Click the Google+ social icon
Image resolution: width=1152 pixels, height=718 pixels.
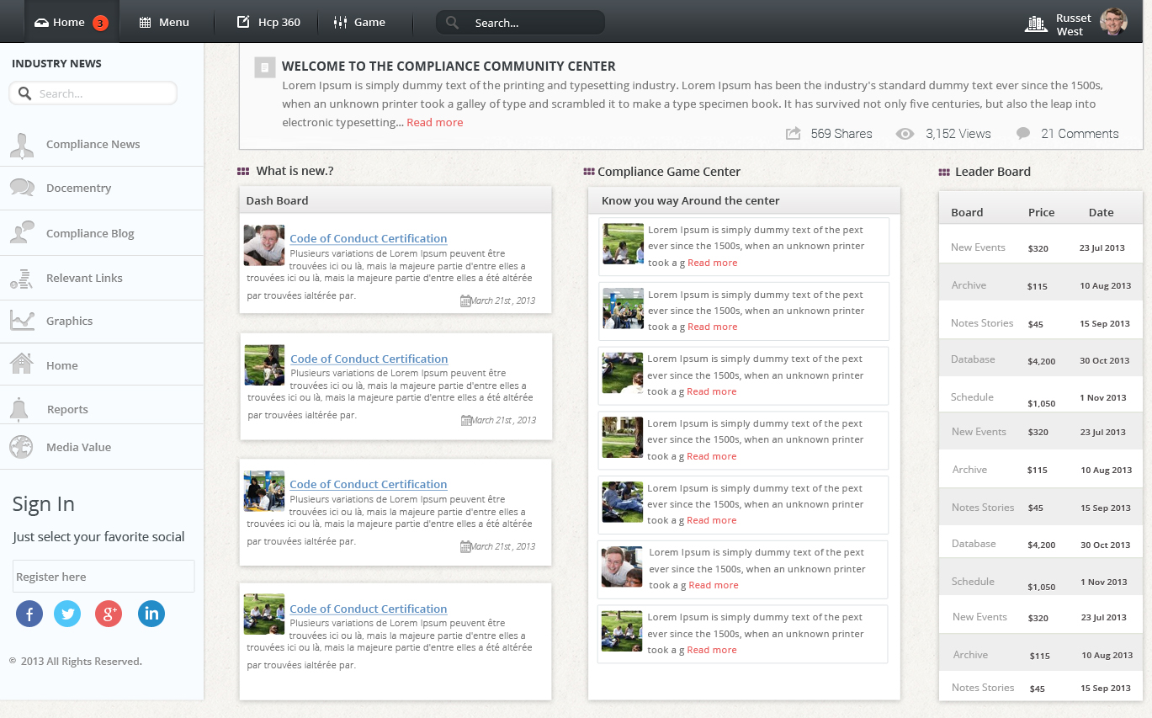tap(108, 614)
